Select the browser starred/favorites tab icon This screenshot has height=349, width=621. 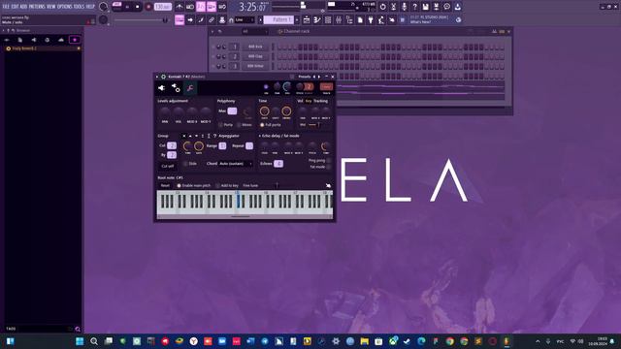[75, 40]
